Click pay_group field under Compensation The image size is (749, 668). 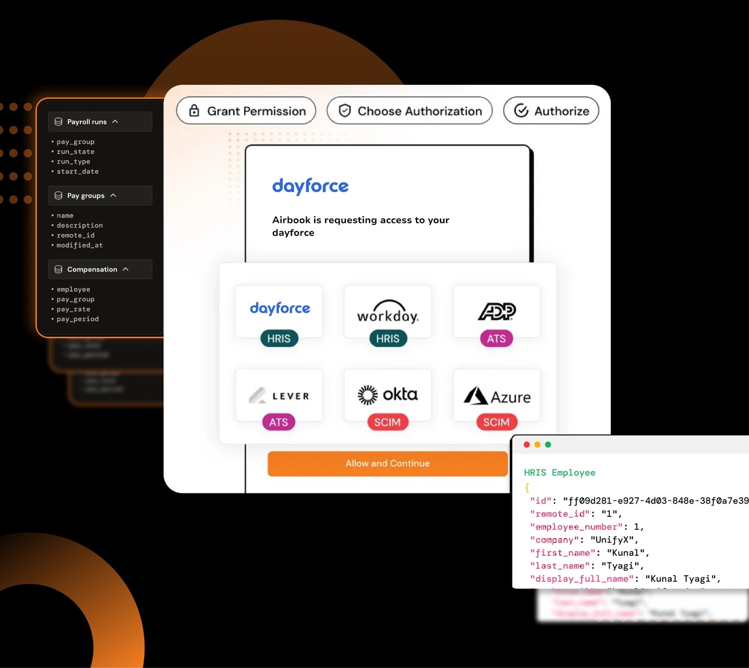[x=75, y=299]
